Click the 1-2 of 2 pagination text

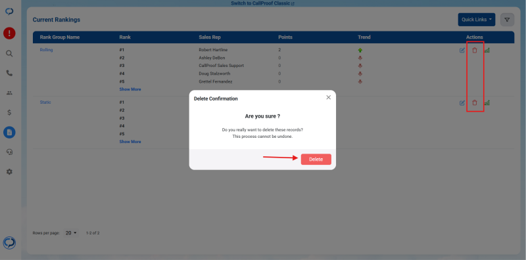pyautogui.click(x=93, y=233)
